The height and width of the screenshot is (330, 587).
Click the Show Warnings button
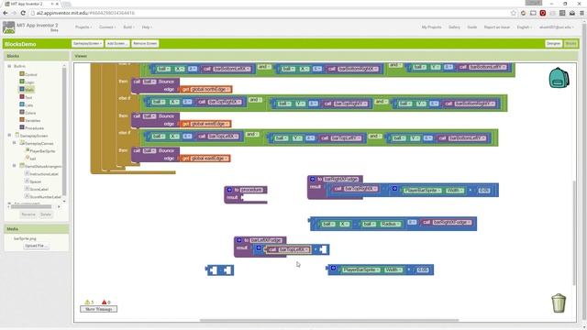[98, 309]
